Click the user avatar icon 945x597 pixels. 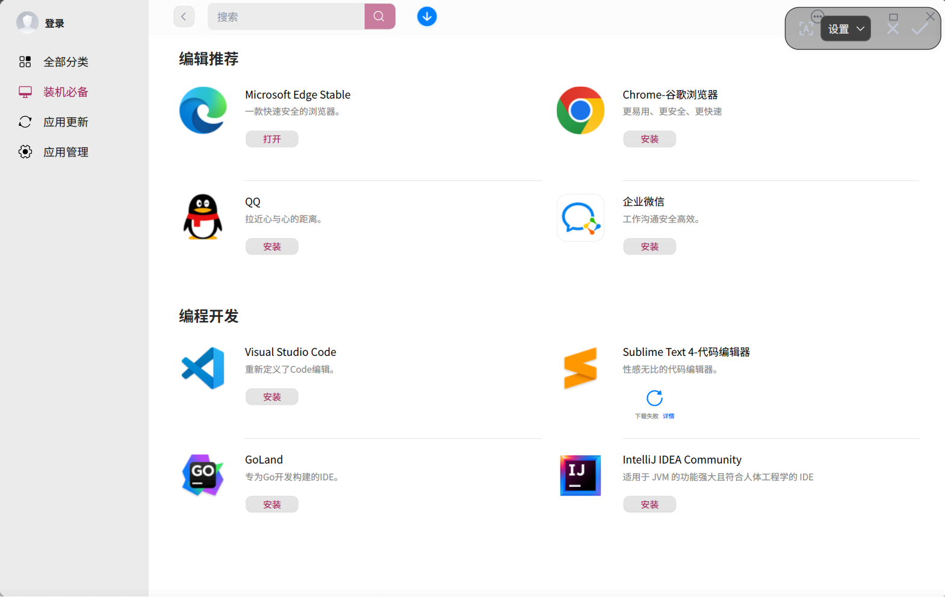[x=27, y=22]
